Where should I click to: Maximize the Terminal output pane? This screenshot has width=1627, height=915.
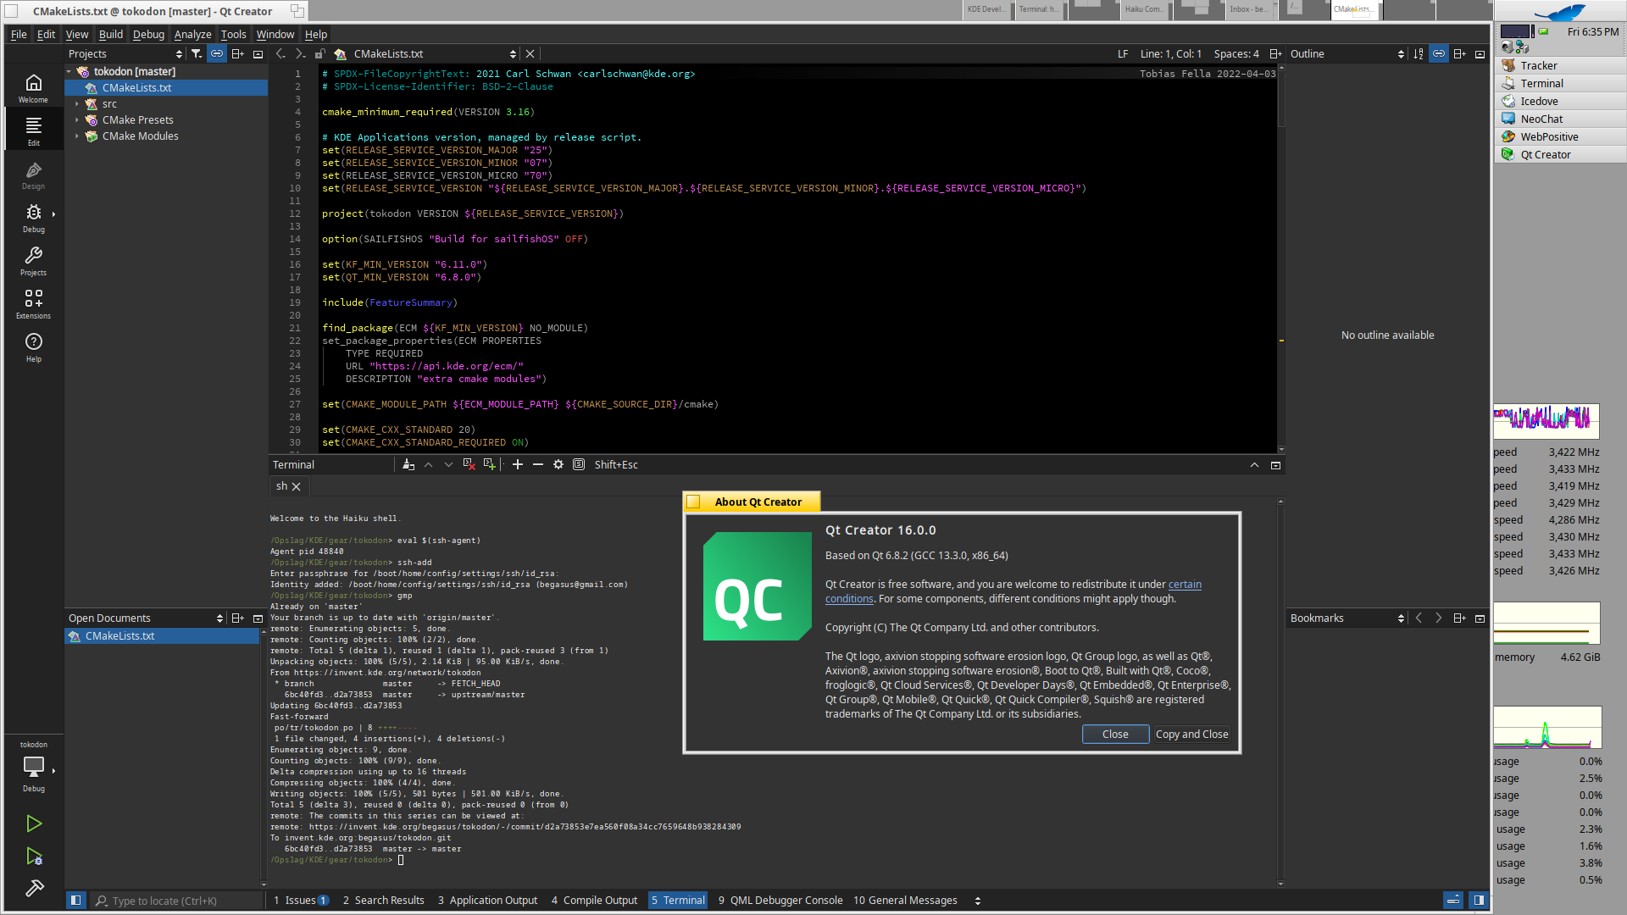point(1254,464)
